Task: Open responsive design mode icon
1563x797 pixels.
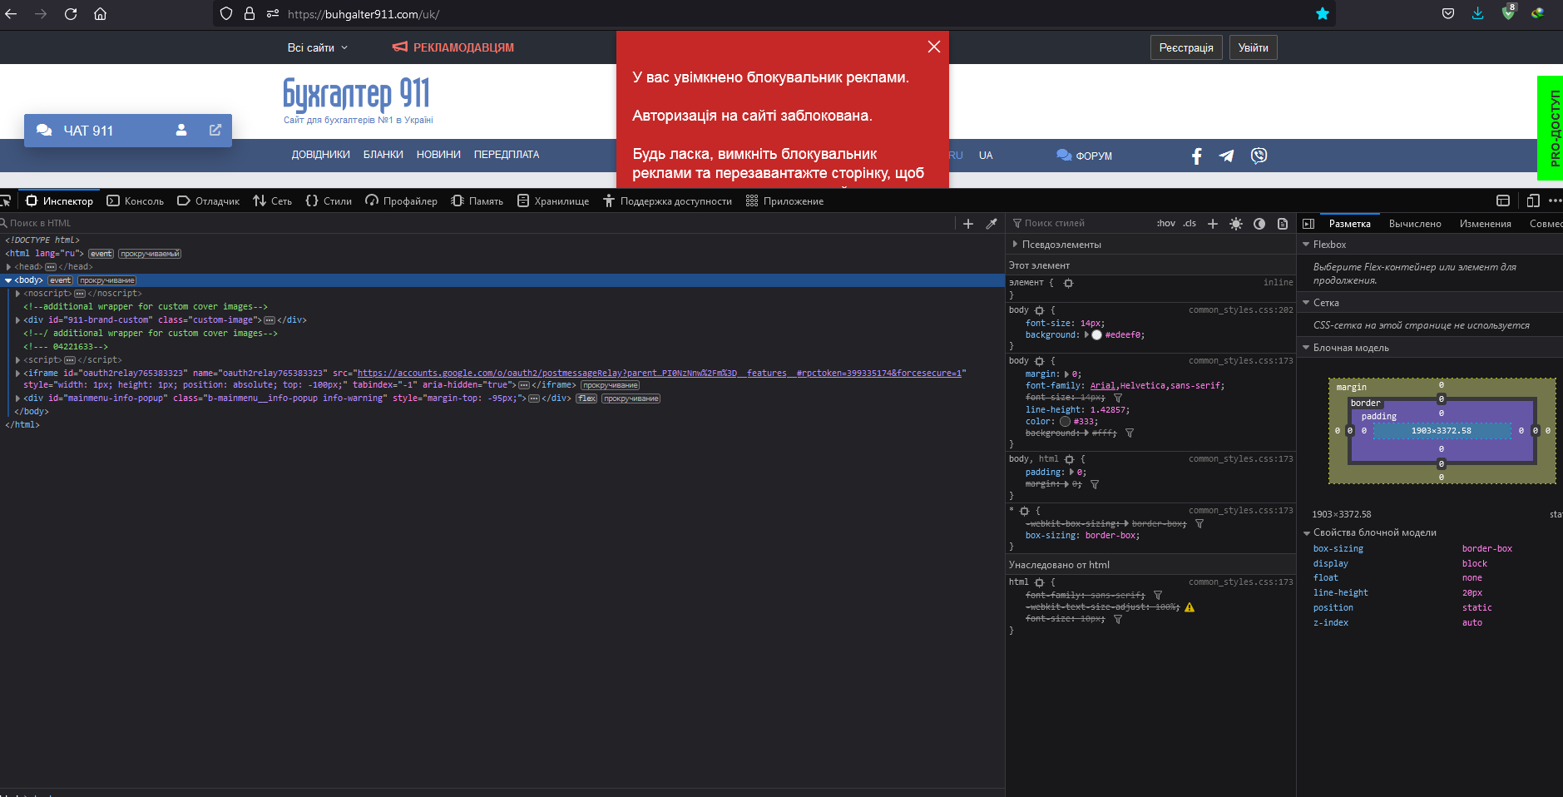Action: pos(1533,200)
